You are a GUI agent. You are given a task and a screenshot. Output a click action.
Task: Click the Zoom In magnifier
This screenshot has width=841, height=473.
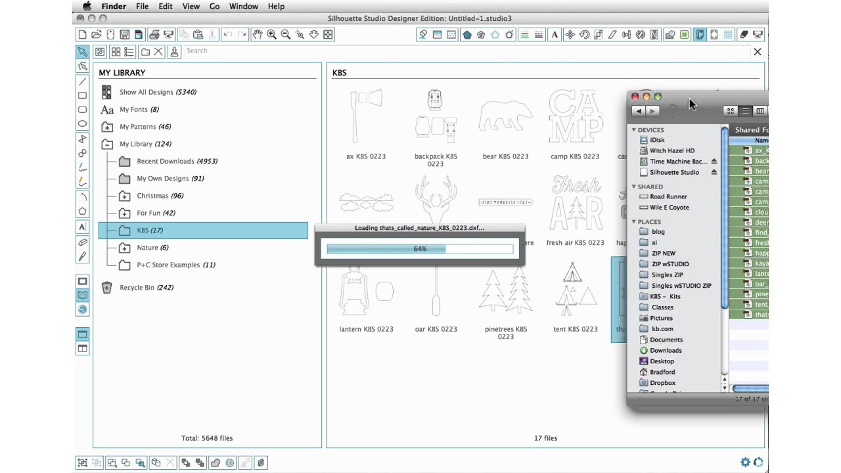click(x=271, y=34)
